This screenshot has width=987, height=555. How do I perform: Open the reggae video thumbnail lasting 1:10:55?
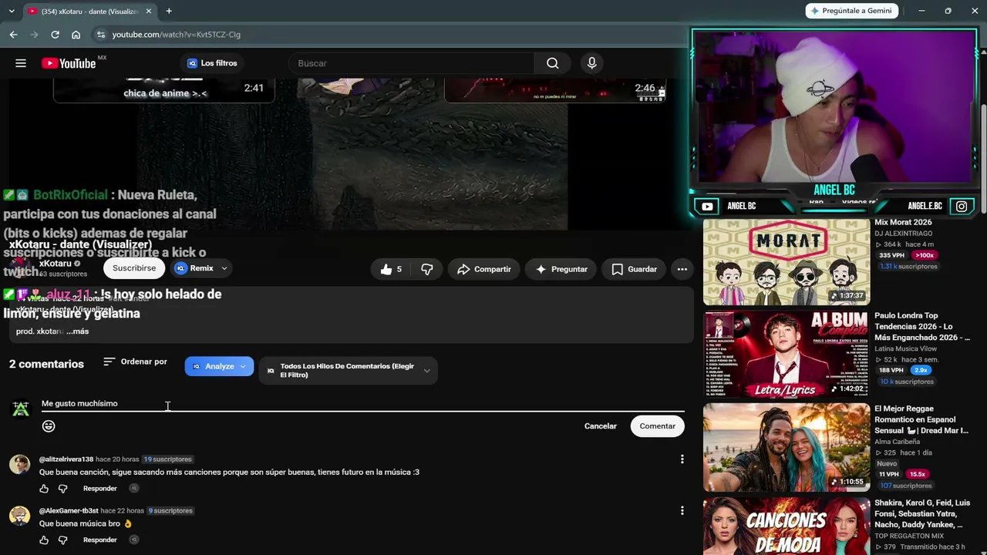click(787, 448)
